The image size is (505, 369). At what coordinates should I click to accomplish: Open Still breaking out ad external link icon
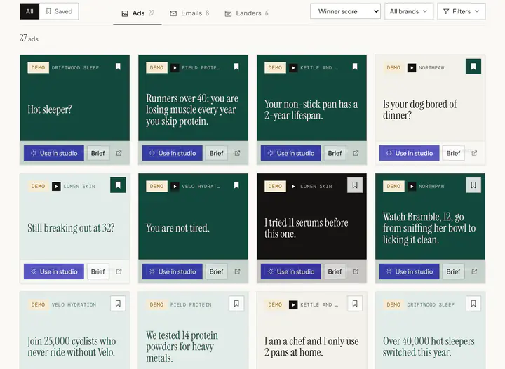pos(119,271)
